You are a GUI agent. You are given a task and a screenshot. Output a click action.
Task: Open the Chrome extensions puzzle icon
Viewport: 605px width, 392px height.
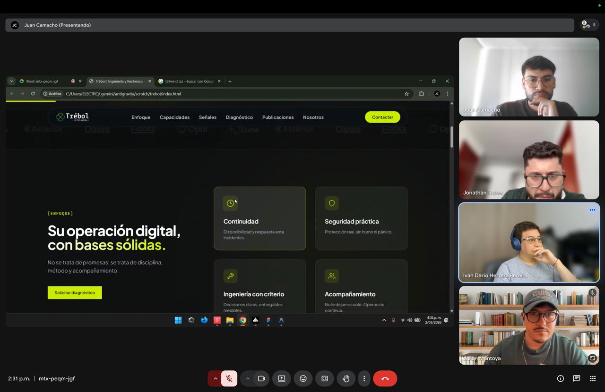pos(422,94)
